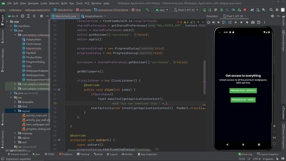This screenshot has width=286, height=161.
Task: Open the Pixel 5 API 30 device dropdown
Action: pos(186,10)
